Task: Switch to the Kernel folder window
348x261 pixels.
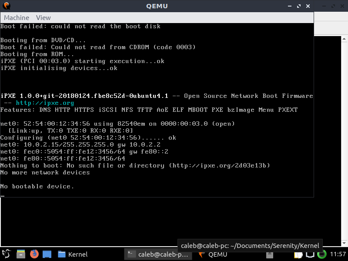Action: tap(73, 254)
